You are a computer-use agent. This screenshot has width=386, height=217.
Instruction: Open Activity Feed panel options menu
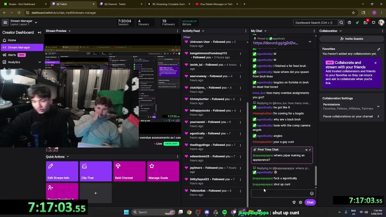point(246,31)
